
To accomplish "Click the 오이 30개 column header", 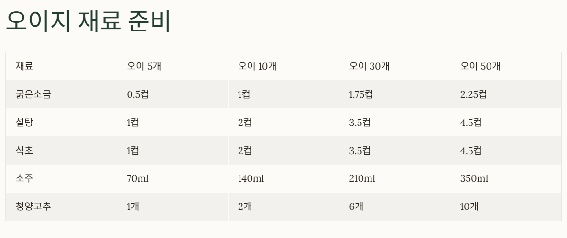I will [394, 66].
